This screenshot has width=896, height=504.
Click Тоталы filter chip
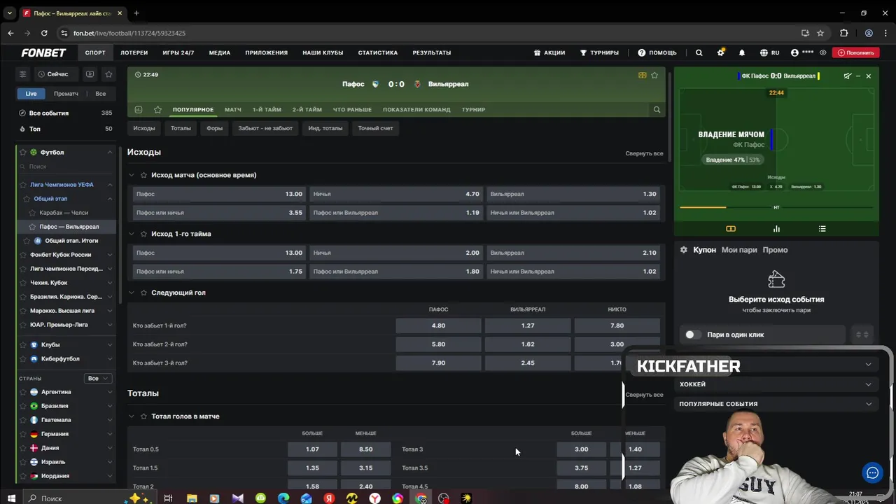(181, 128)
